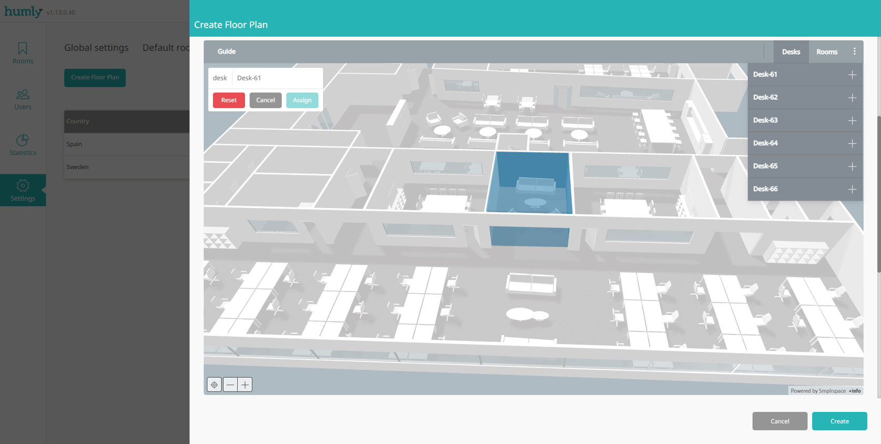Switch to the Rooms tab
881x444 pixels.
[x=827, y=51]
